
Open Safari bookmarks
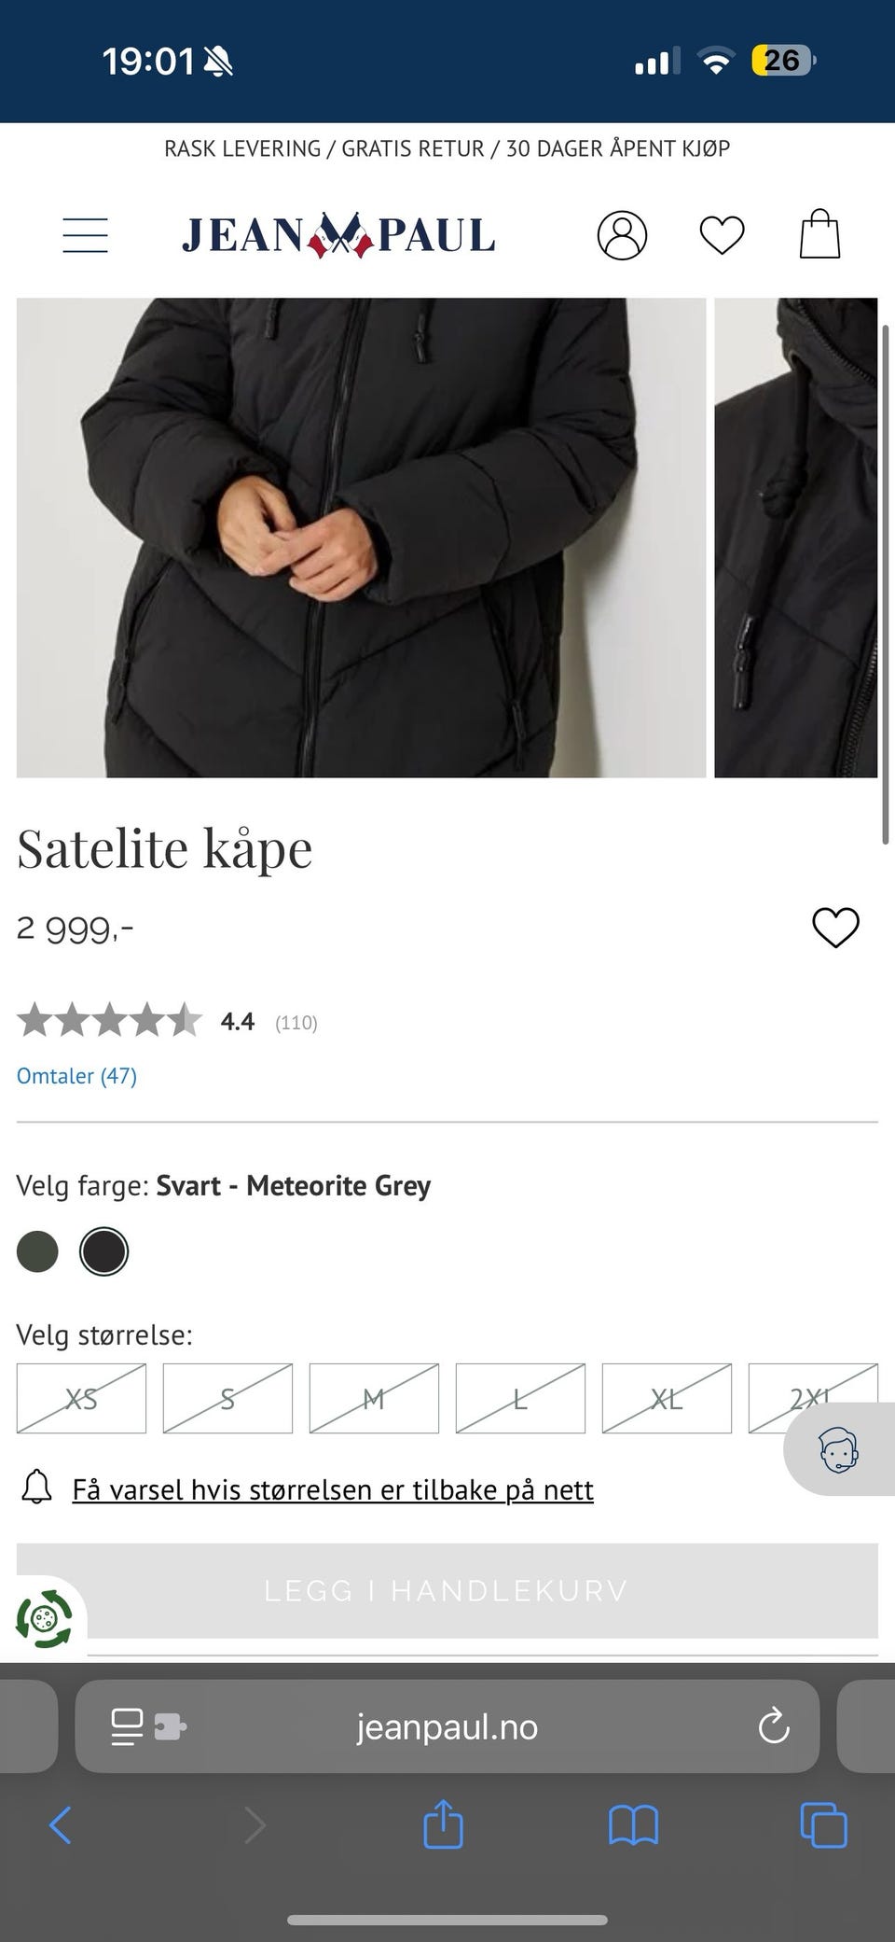pyautogui.click(x=632, y=1826)
